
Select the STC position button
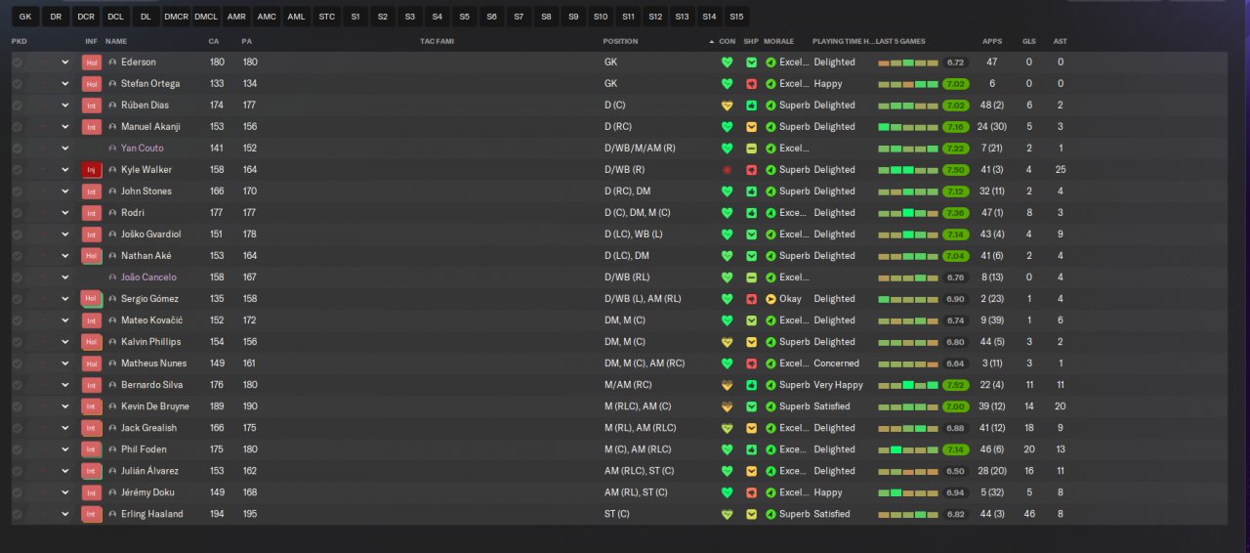point(327,17)
